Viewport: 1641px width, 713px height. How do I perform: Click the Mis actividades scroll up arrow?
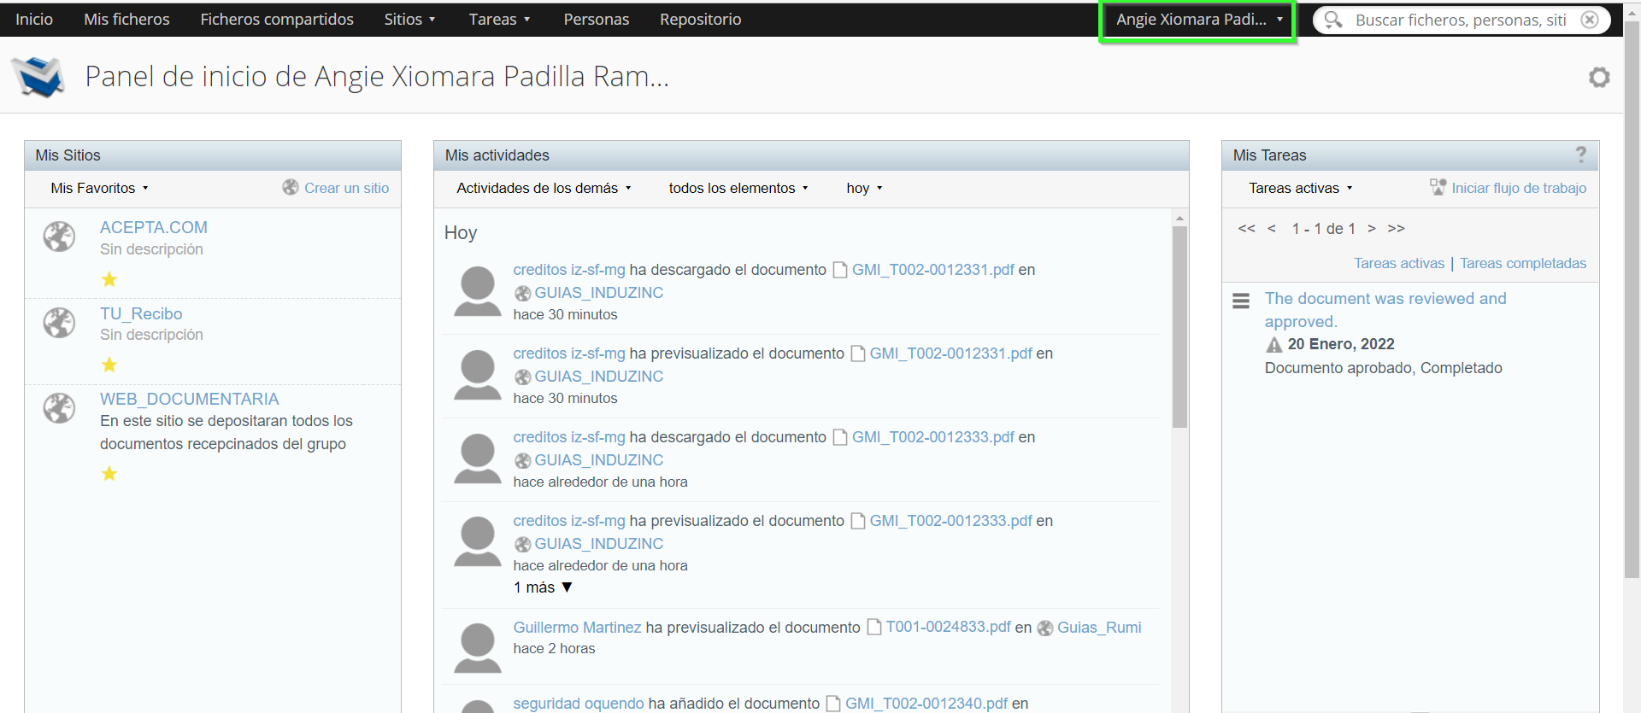1180,219
